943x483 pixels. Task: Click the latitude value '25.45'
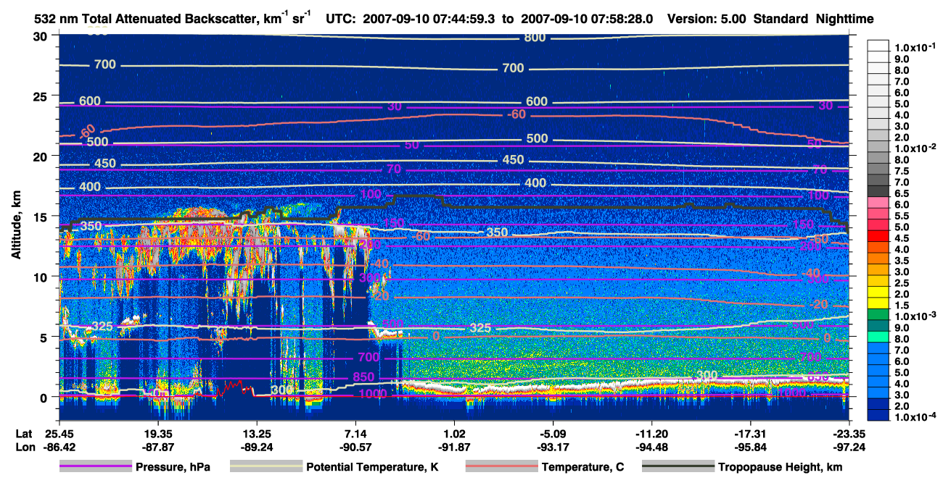pos(59,434)
